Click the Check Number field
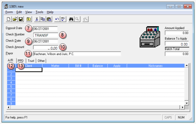Viewport: 196px width, 124px height. [x=46, y=35]
